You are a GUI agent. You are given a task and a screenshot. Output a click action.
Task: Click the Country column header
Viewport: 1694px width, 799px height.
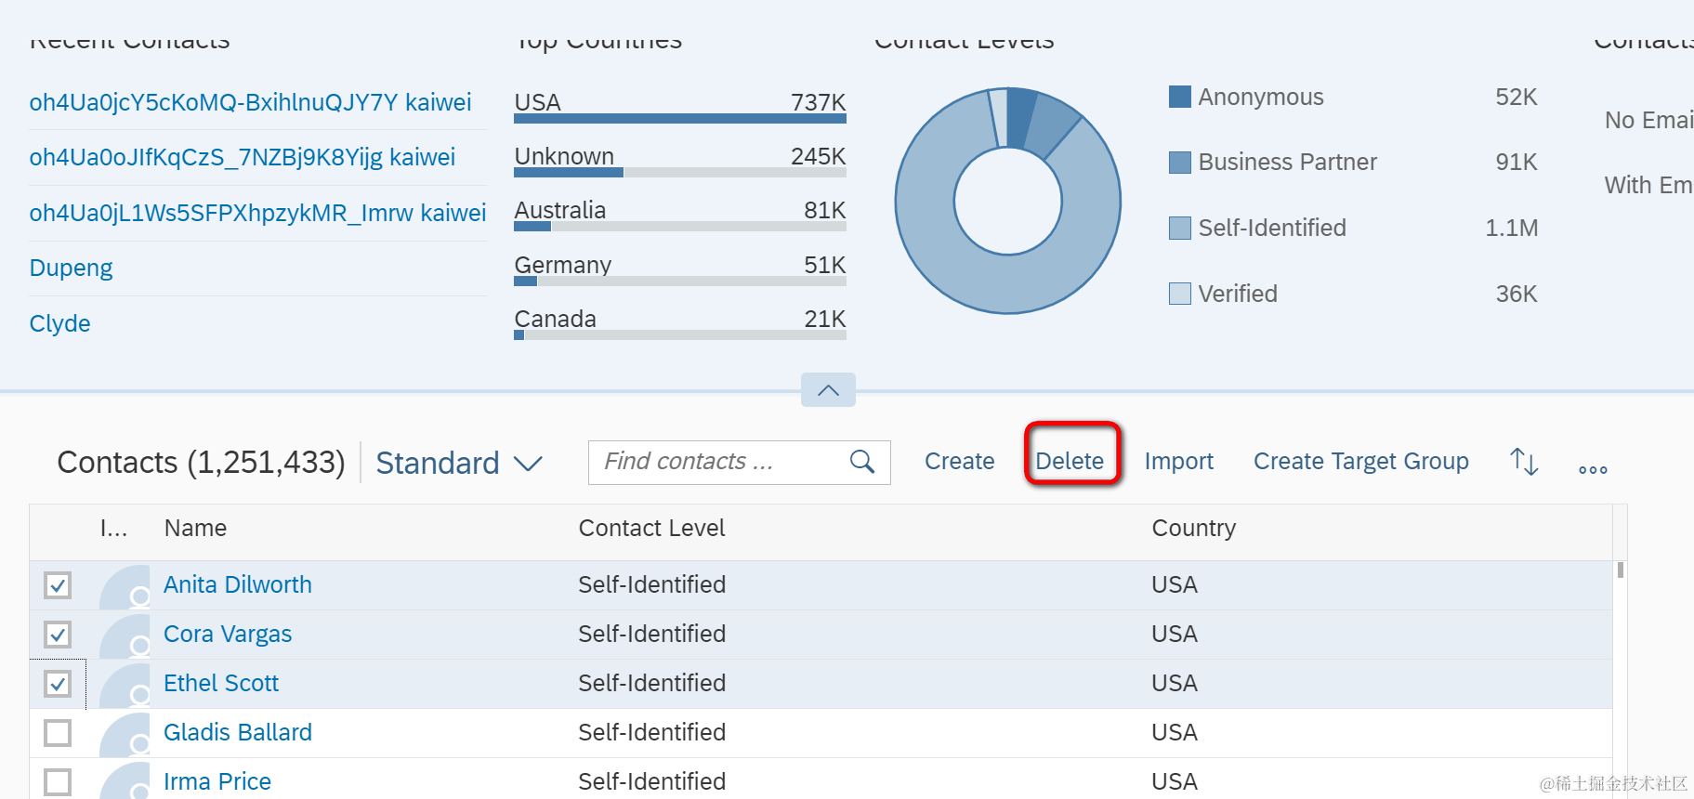click(1193, 528)
